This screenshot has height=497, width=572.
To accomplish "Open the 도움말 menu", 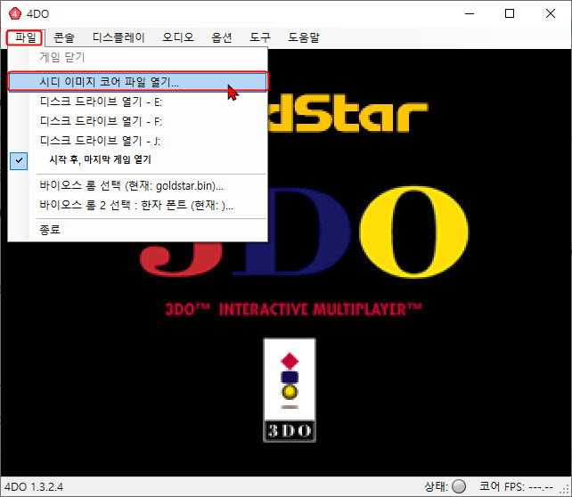I will (x=304, y=37).
